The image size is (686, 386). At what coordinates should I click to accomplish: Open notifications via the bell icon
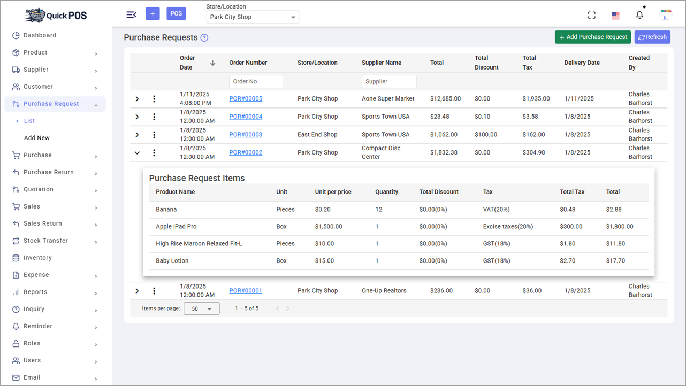tap(639, 14)
